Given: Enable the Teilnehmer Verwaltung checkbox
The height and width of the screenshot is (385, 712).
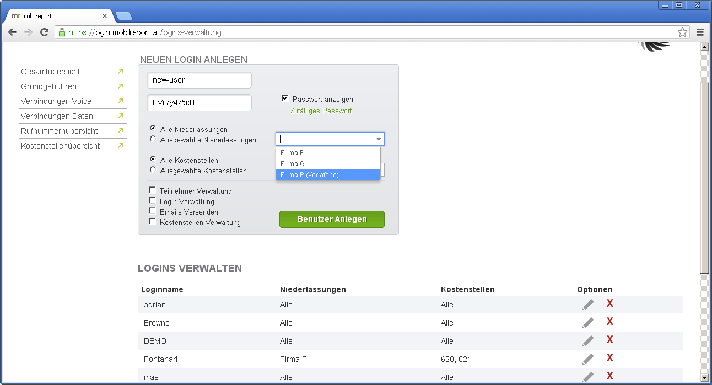Looking at the screenshot, I should point(152,190).
